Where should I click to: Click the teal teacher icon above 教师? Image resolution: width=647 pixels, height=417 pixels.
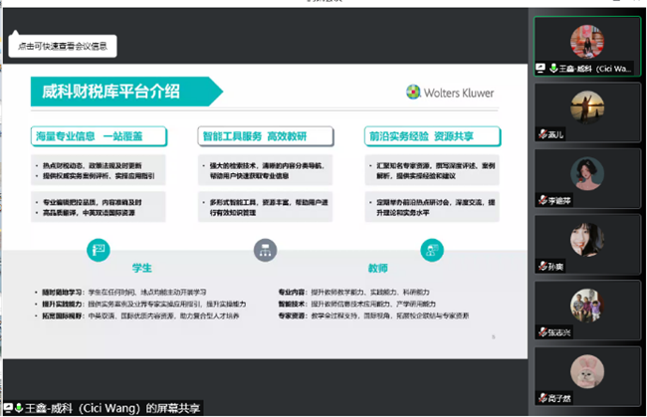432,250
